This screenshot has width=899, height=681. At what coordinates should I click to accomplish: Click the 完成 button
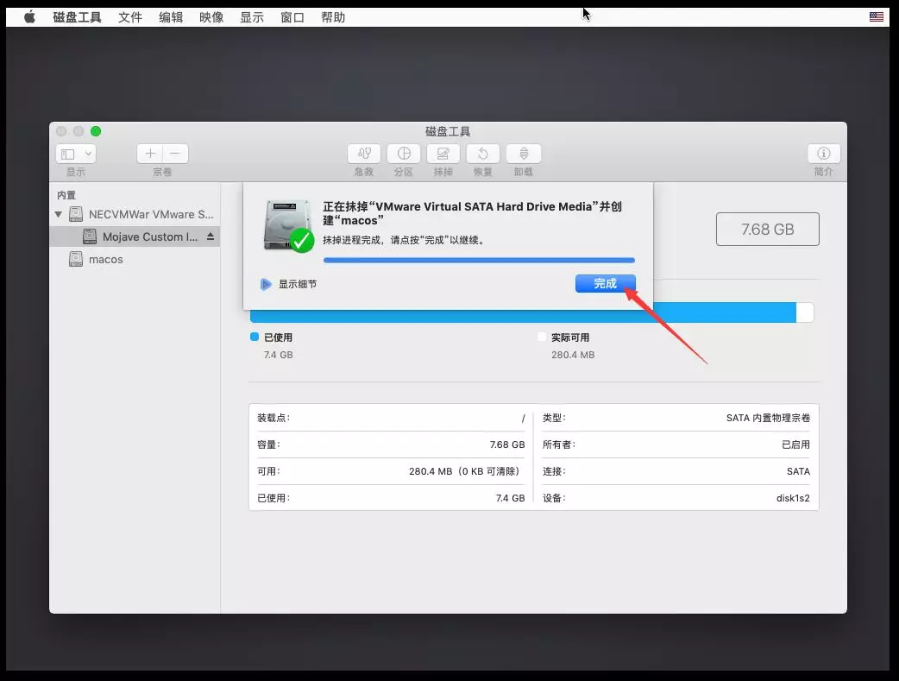[x=606, y=283]
